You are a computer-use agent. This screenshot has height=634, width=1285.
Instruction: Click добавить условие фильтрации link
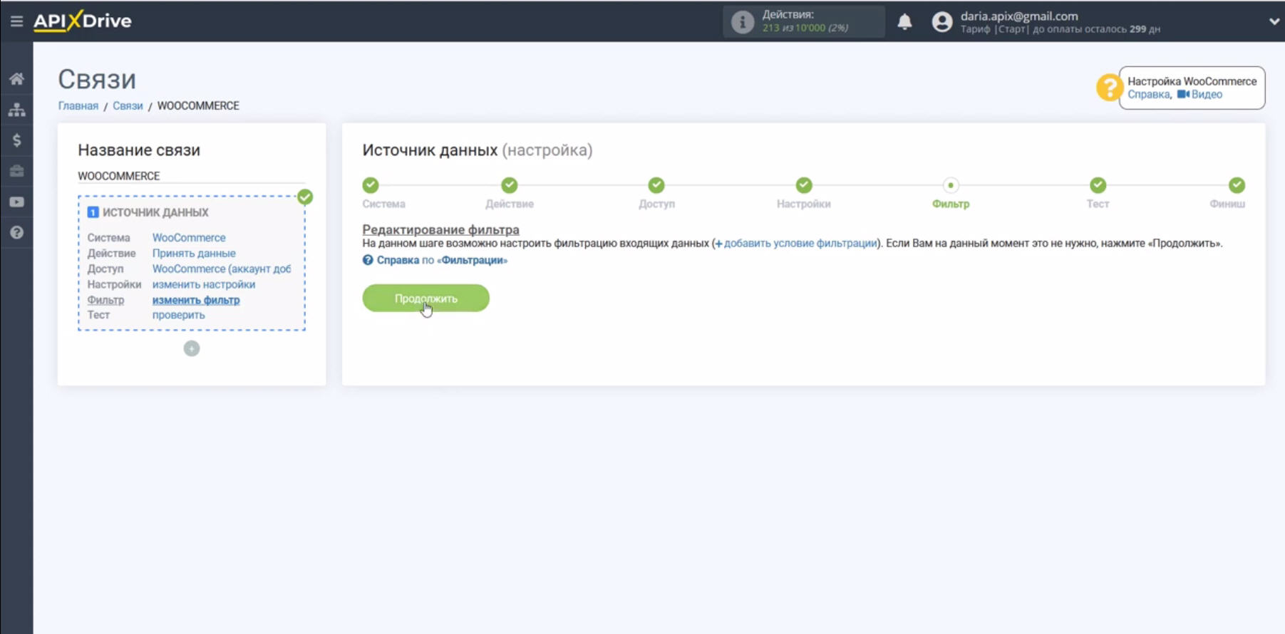pos(796,244)
